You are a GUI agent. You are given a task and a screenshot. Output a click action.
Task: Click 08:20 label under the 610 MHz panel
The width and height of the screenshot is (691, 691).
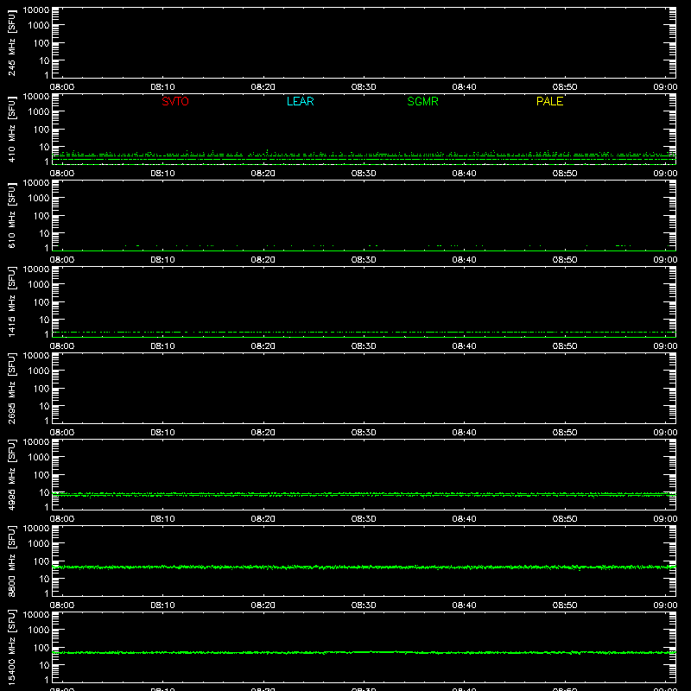pos(263,260)
